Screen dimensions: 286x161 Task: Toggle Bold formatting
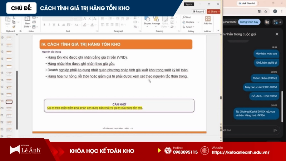click(x=44, y=25)
